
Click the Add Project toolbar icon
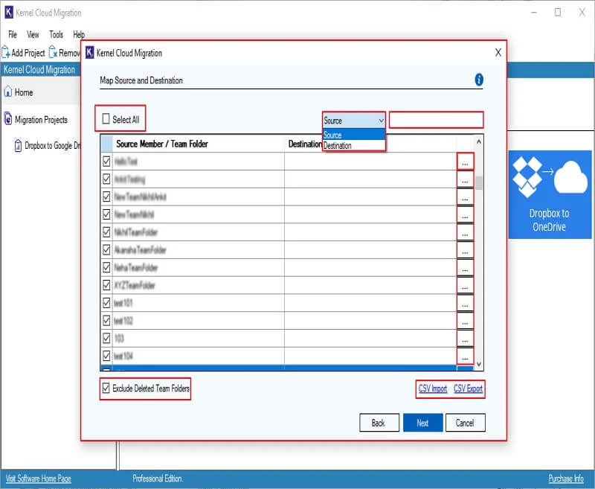click(x=6, y=52)
